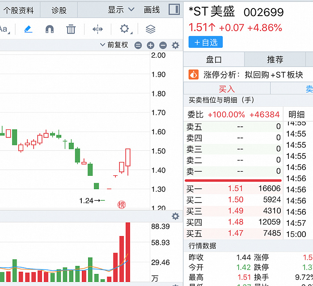Select the 卖一 order row
Screen dimensions: 313x286
(x=233, y=171)
